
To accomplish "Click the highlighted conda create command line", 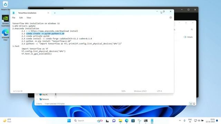I will point(45,34).
